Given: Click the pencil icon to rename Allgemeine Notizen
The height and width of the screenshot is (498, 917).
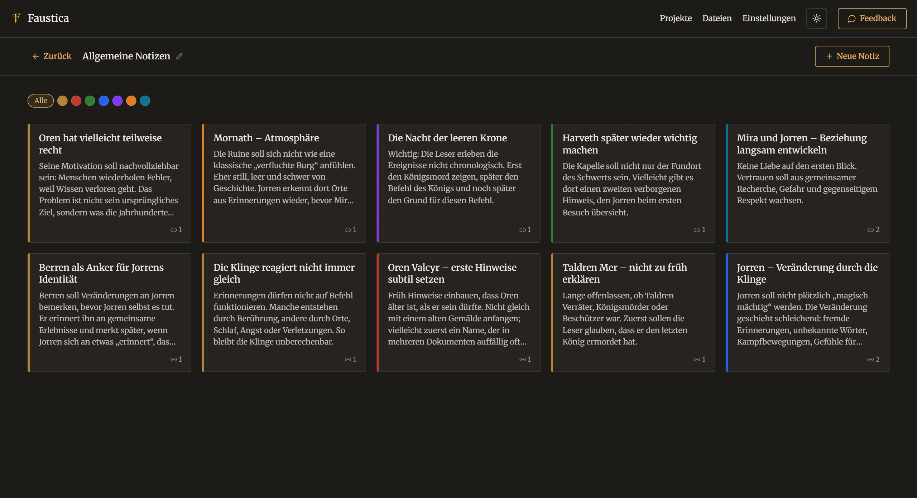Looking at the screenshot, I should 179,56.
